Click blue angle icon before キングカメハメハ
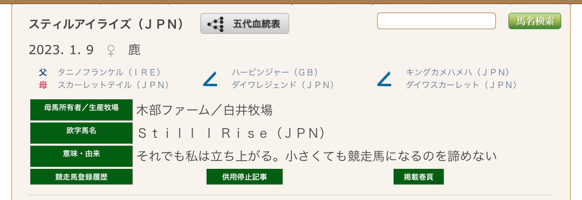 point(384,79)
